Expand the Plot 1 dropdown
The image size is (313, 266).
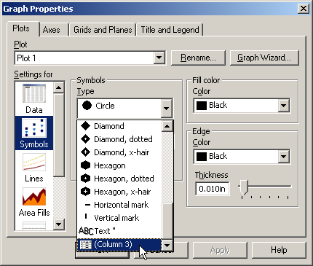(x=159, y=58)
